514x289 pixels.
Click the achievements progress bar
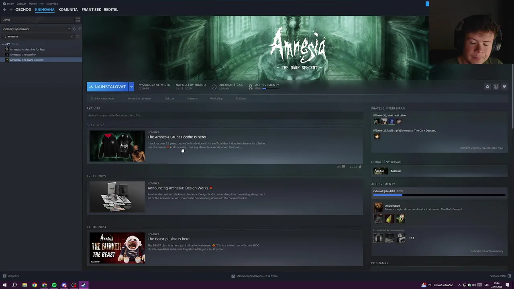click(x=439, y=195)
